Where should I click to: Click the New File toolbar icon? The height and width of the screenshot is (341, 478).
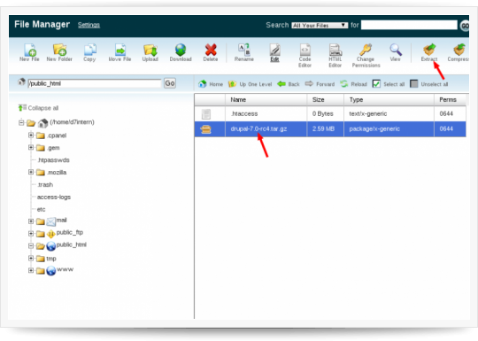pyautogui.click(x=30, y=50)
